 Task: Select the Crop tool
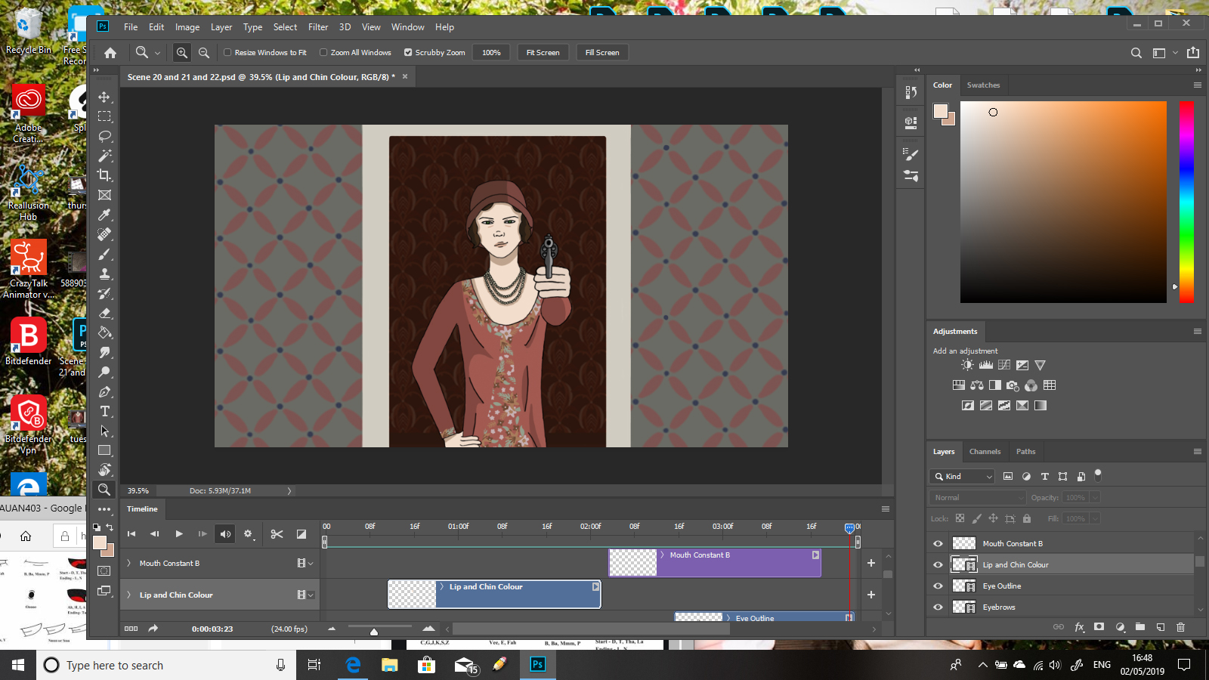105,175
